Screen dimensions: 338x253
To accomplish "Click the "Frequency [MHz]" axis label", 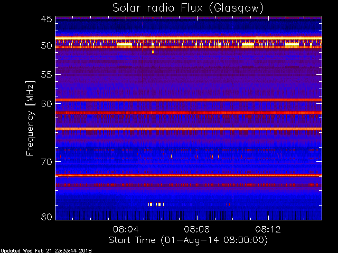I will (30, 118).
